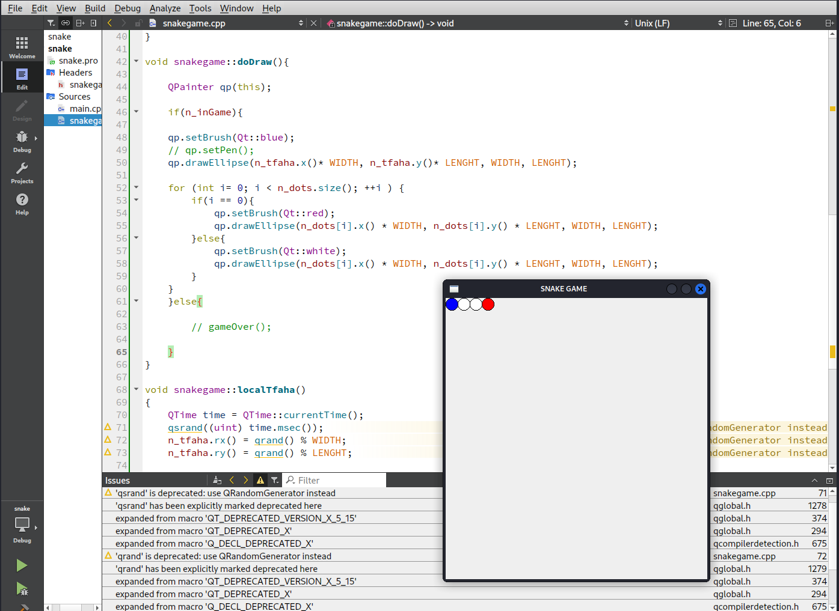Click inside the Issues Filter search field

pos(334,480)
